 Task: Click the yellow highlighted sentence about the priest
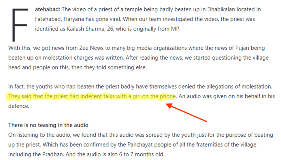[92, 96]
